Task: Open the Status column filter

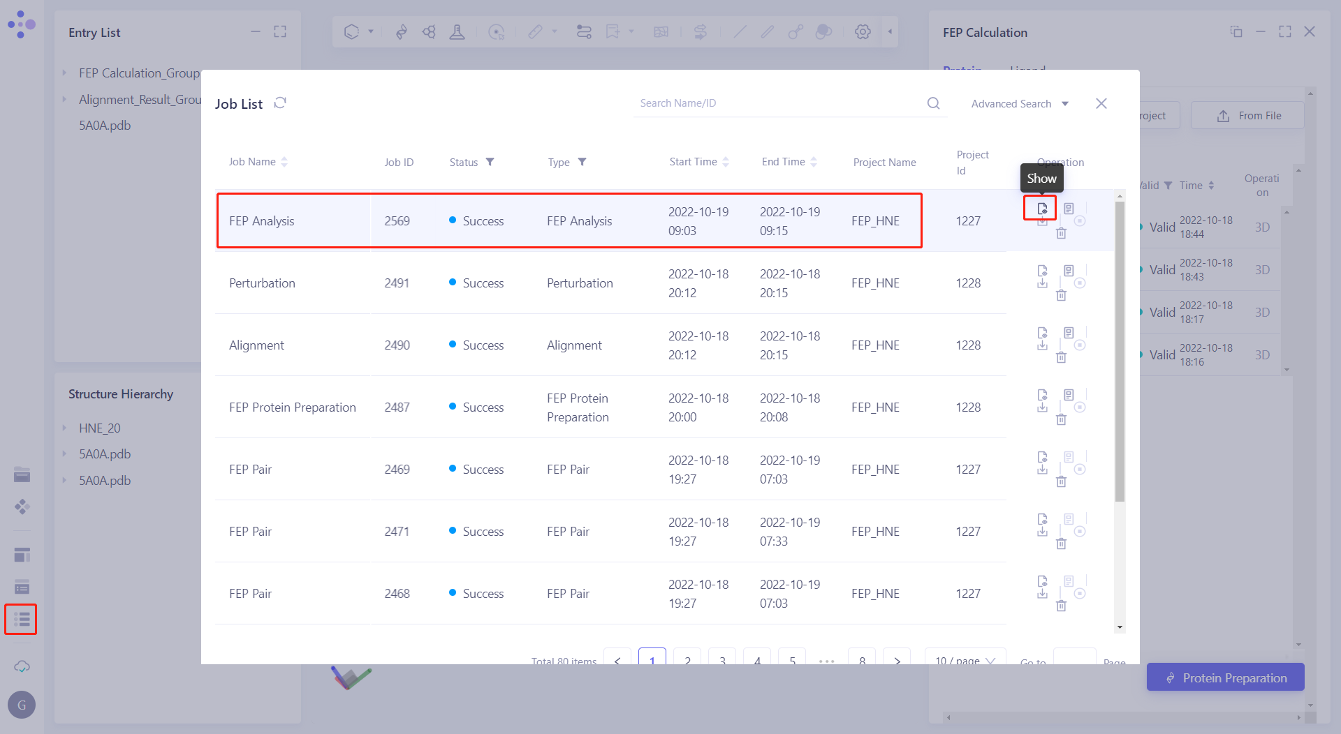Action: pyautogui.click(x=490, y=162)
